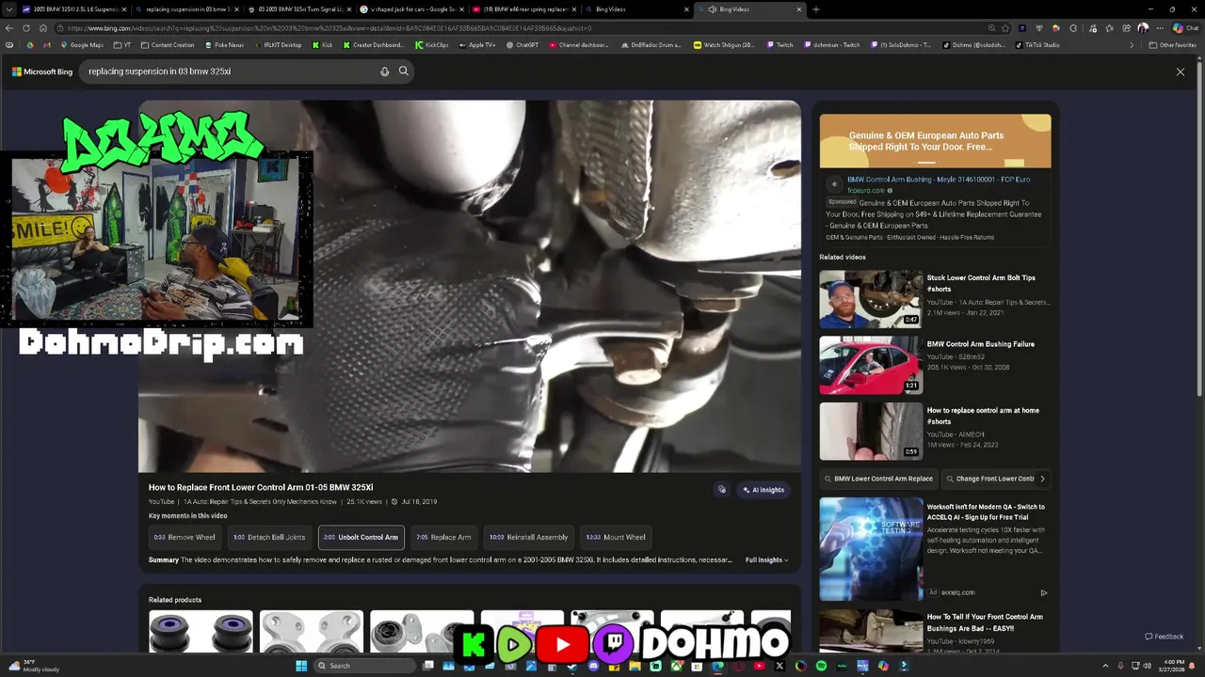Open Google Maps bookmark
The image size is (1205, 677).
tap(82, 45)
